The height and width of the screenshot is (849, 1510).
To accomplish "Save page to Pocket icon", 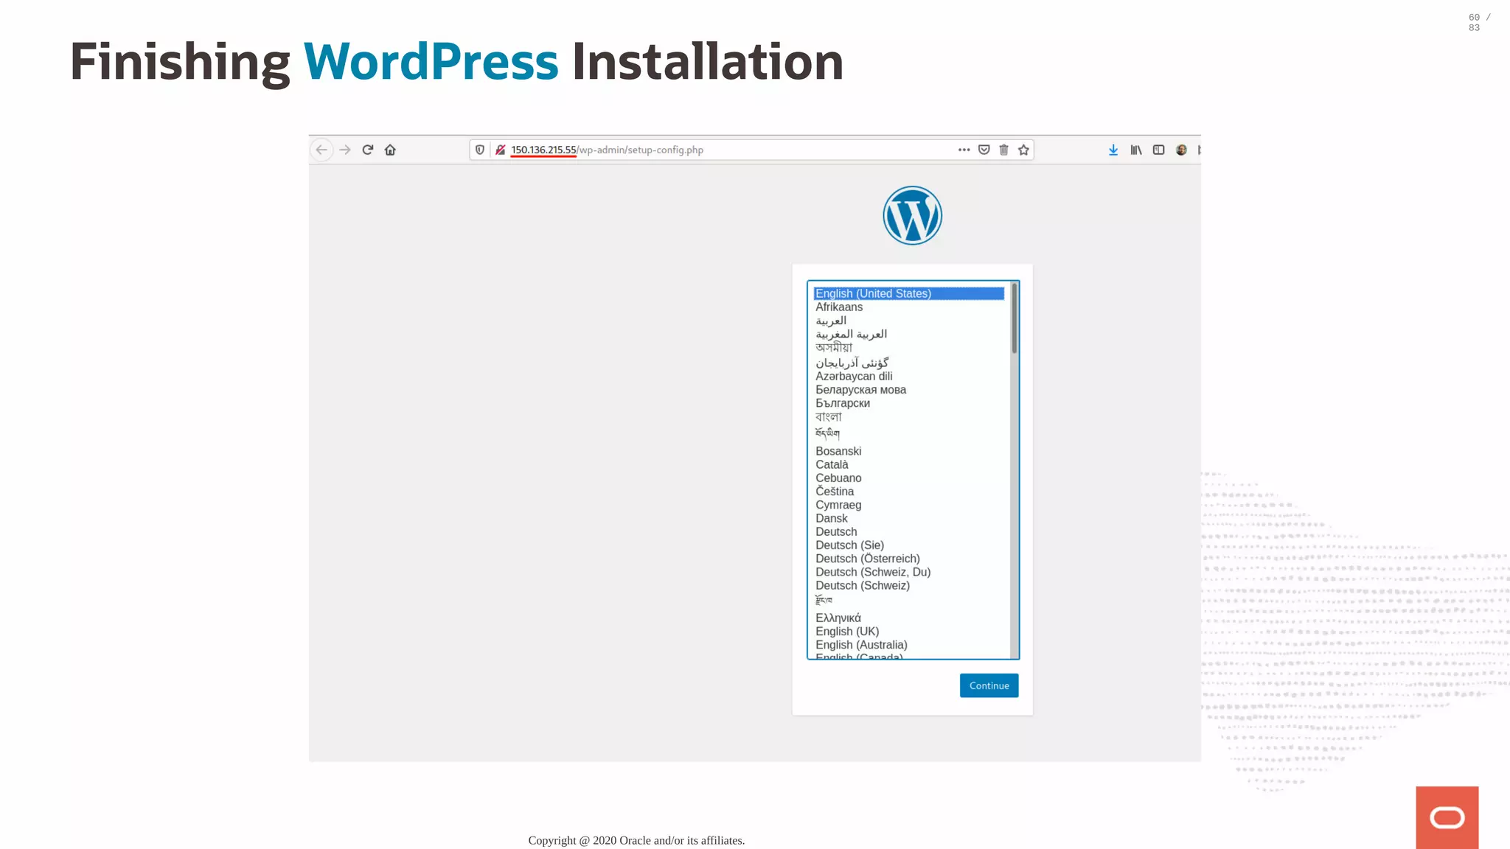I will coord(984,150).
